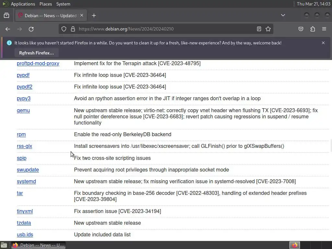
Task: Open the usb.ids package link
Action: pyautogui.click(x=25, y=235)
